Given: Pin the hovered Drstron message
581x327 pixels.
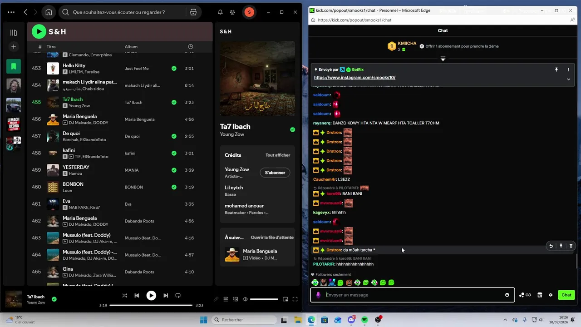Looking at the screenshot, I should [561, 246].
